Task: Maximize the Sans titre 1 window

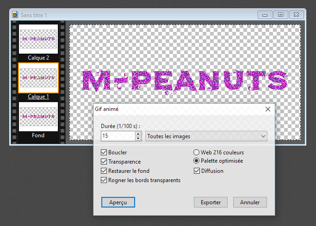Action: (280, 15)
